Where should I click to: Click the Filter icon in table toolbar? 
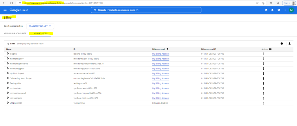tap(8, 44)
